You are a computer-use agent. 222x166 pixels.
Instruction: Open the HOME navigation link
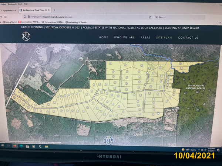pyautogui.click(x=104, y=38)
